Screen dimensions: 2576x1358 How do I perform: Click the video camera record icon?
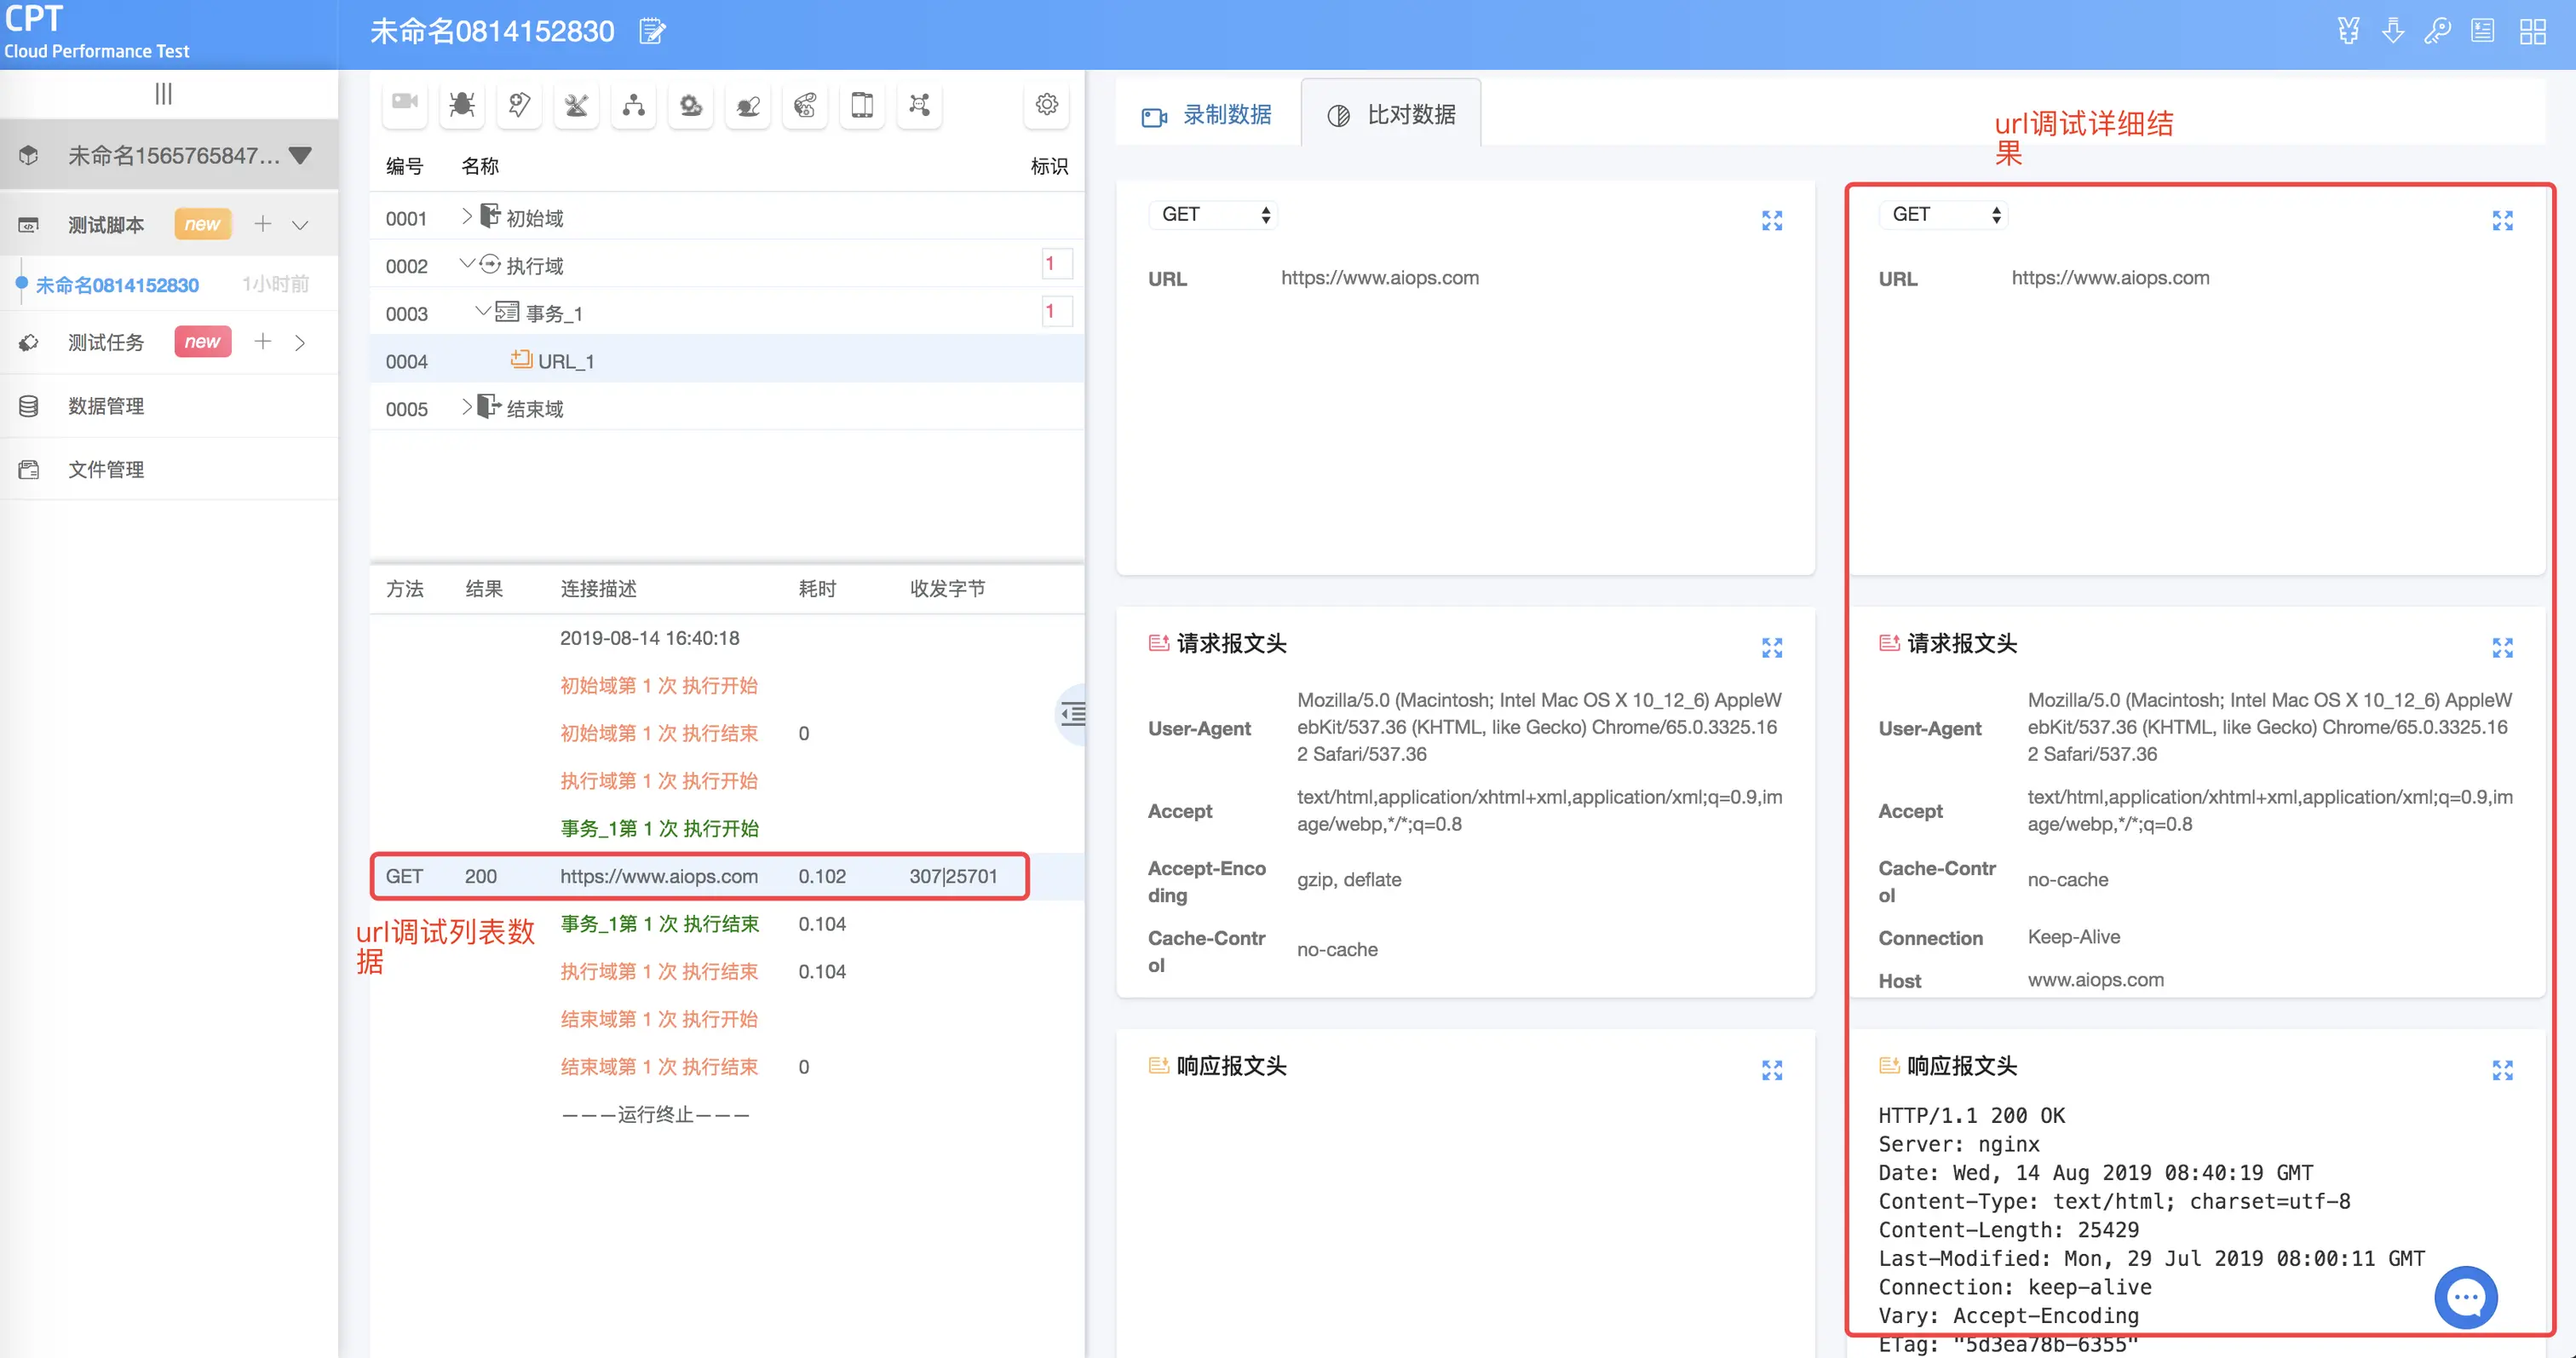405,104
